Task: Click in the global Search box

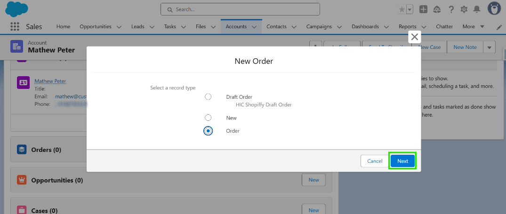Action: coord(240,9)
